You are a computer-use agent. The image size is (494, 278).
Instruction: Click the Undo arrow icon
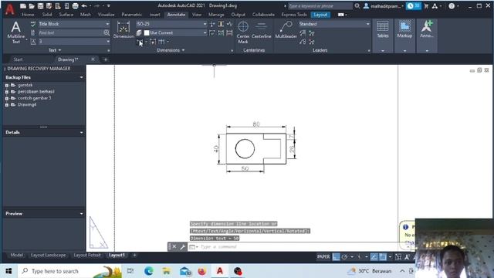point(84,6)
